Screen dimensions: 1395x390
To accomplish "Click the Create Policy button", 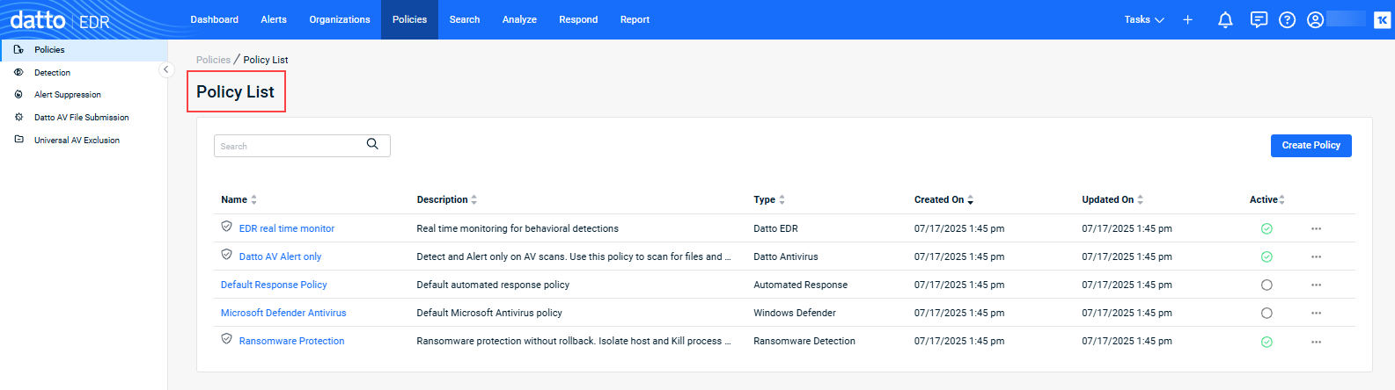I will coord(1311,146).
